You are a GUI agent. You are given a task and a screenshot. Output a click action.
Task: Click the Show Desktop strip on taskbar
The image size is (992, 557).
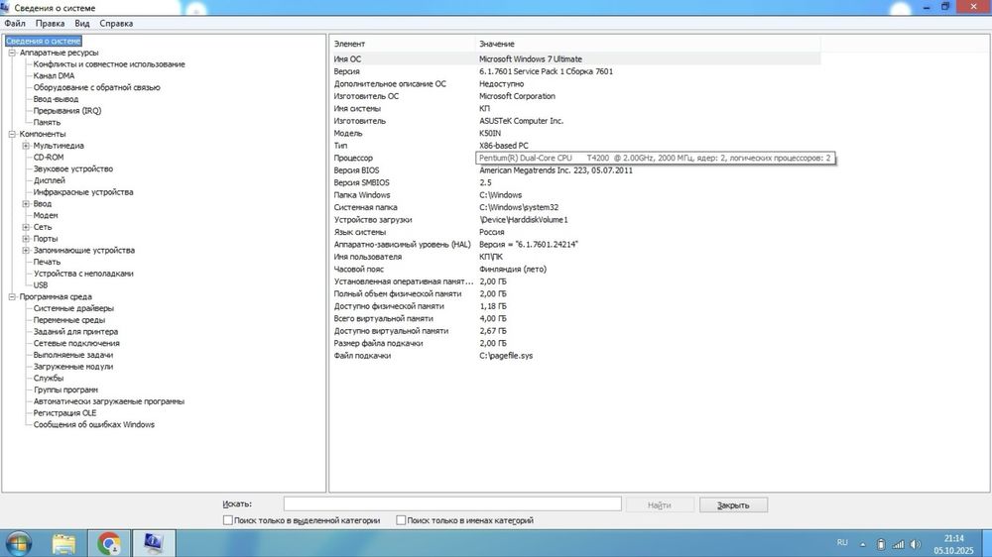tap(987, 544)
